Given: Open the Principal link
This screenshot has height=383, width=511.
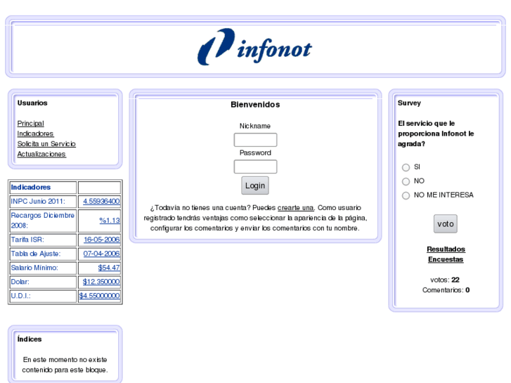Looking at the screenshot, I should pyautogui.click(x=30, y=124).
